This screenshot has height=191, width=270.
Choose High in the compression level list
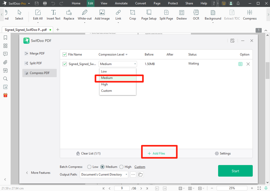point(105,84)
